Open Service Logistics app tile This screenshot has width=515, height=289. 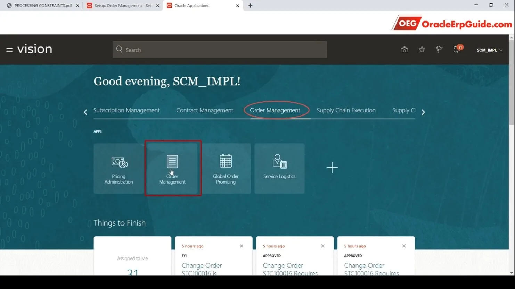(279, 169)
